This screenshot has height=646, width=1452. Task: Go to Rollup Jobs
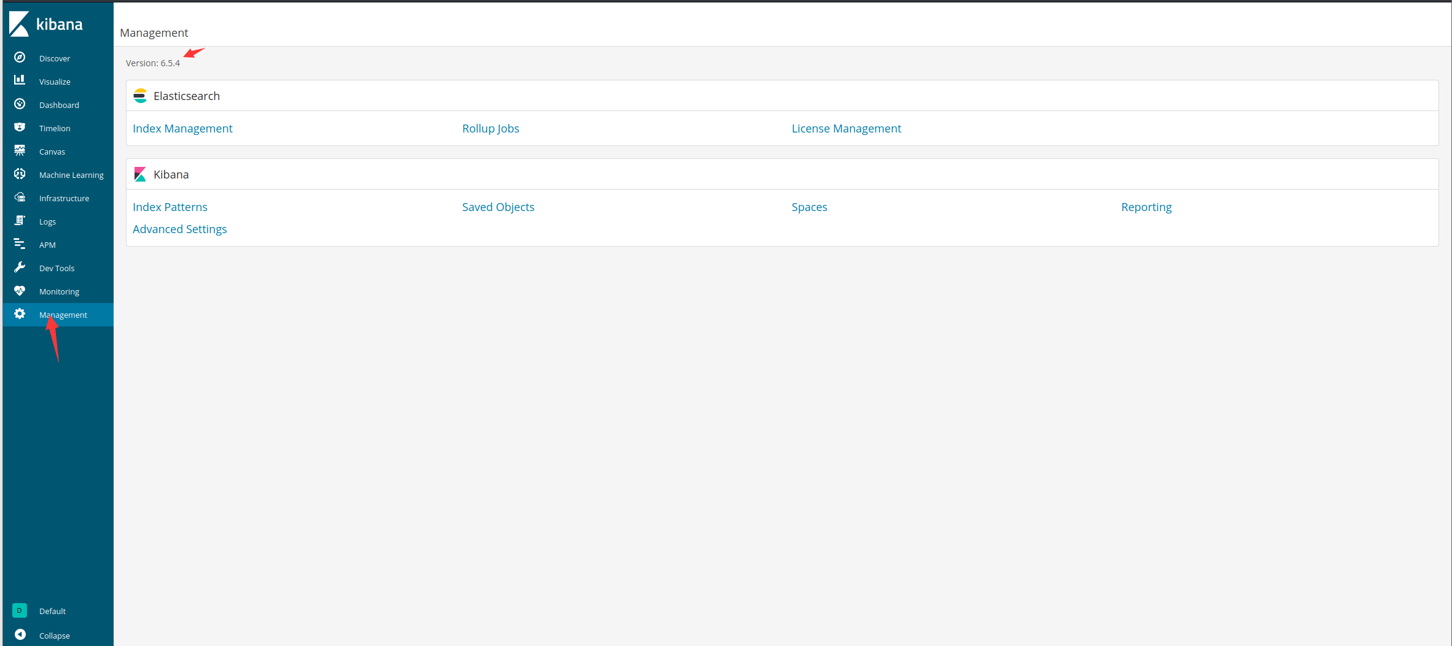pyautogui.click(x=490, y=128)
